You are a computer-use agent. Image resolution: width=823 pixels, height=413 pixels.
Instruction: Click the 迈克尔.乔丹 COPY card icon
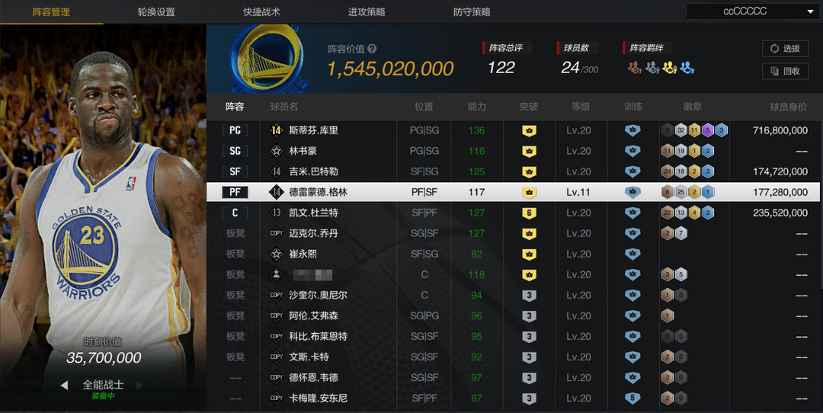[x=276, y=233]
